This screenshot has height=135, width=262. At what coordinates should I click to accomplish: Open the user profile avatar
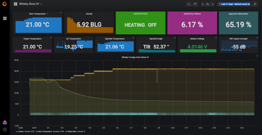(5, 122)
